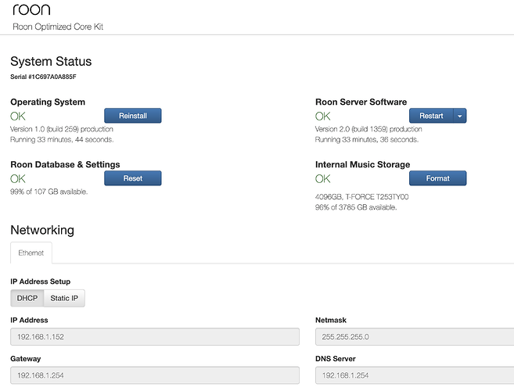This screenshot has width=514, height=391.
Task: Click into the Gateway input field
Action: (x=154, y=375)
